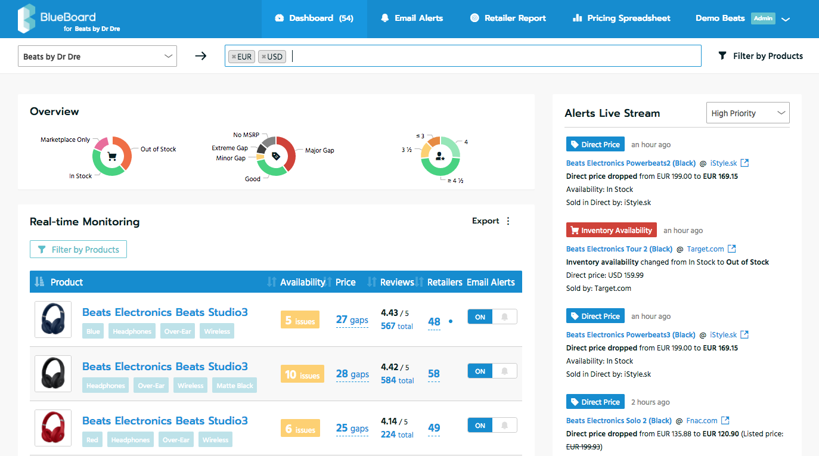Open Beats Electronics Tour 2 (Black) link
Viewport: 819px width, 456px height.
point(619,249)
